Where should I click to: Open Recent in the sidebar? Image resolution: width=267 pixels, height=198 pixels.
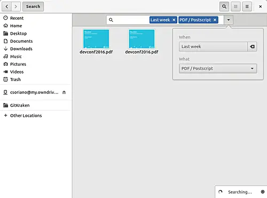coord(36,18)
